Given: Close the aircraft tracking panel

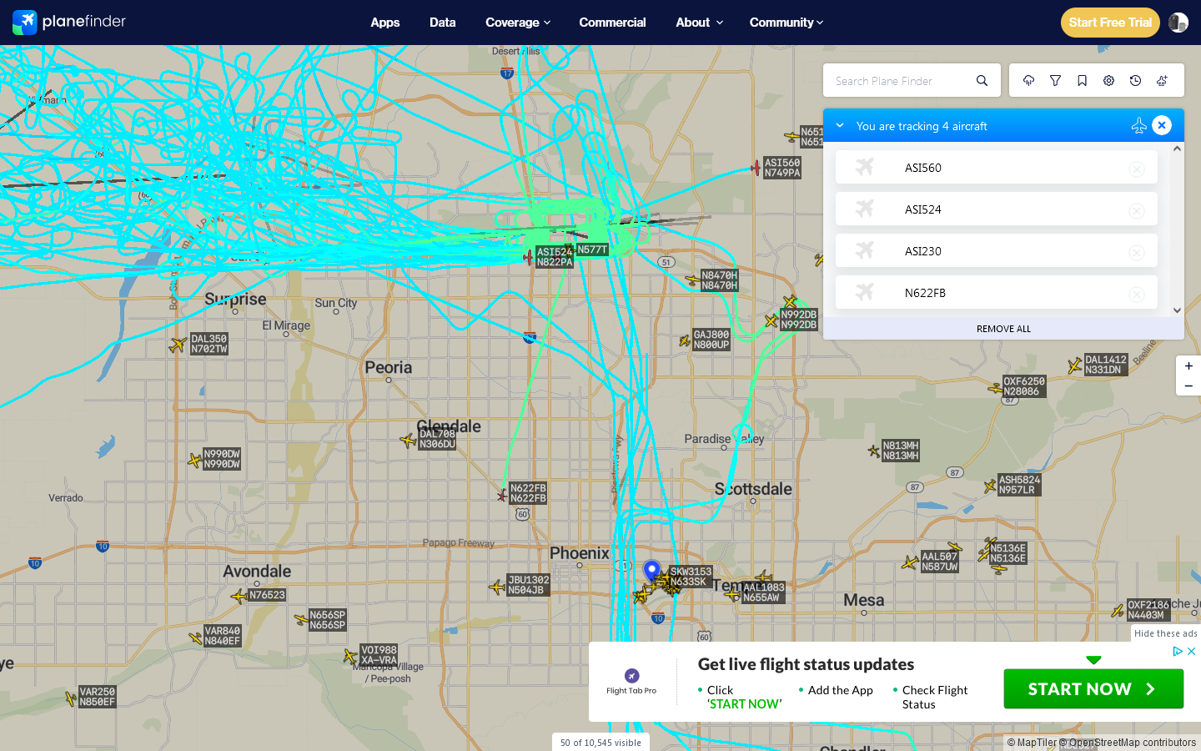Looking at the screenshot, I should tap(1162, 125).
